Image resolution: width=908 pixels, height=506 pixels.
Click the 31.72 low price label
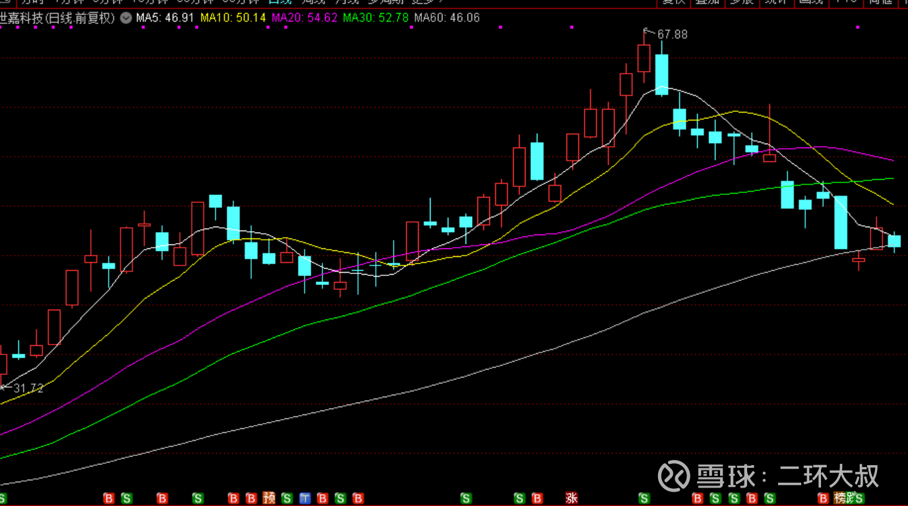tap(28, 388)
